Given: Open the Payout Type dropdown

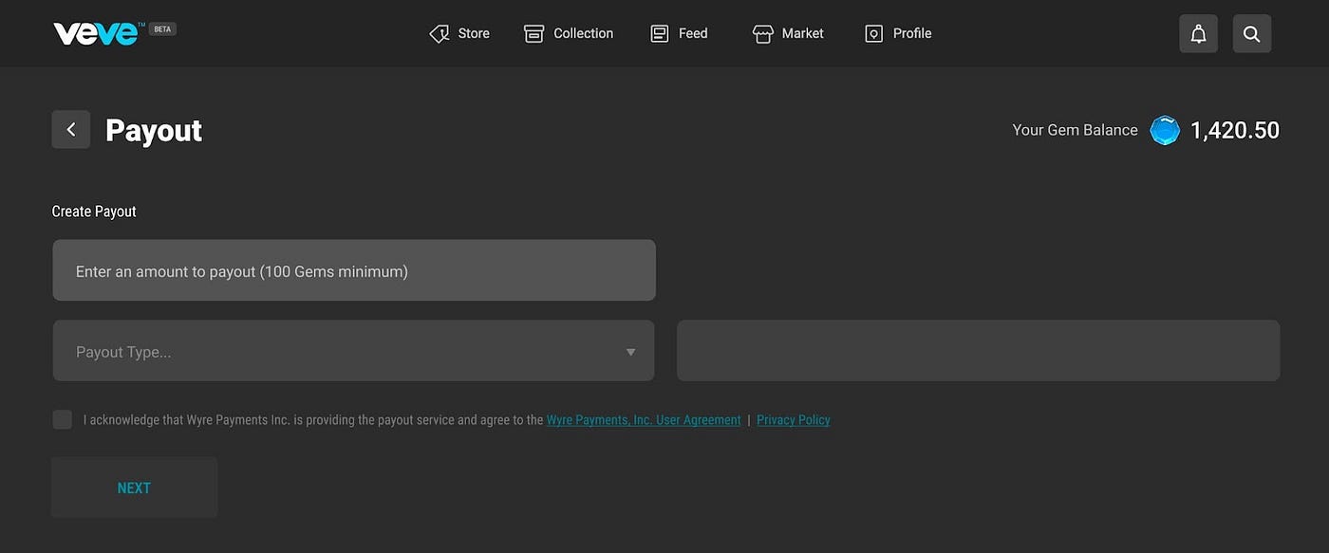Looking at the screenshot, I should [353, 351].
